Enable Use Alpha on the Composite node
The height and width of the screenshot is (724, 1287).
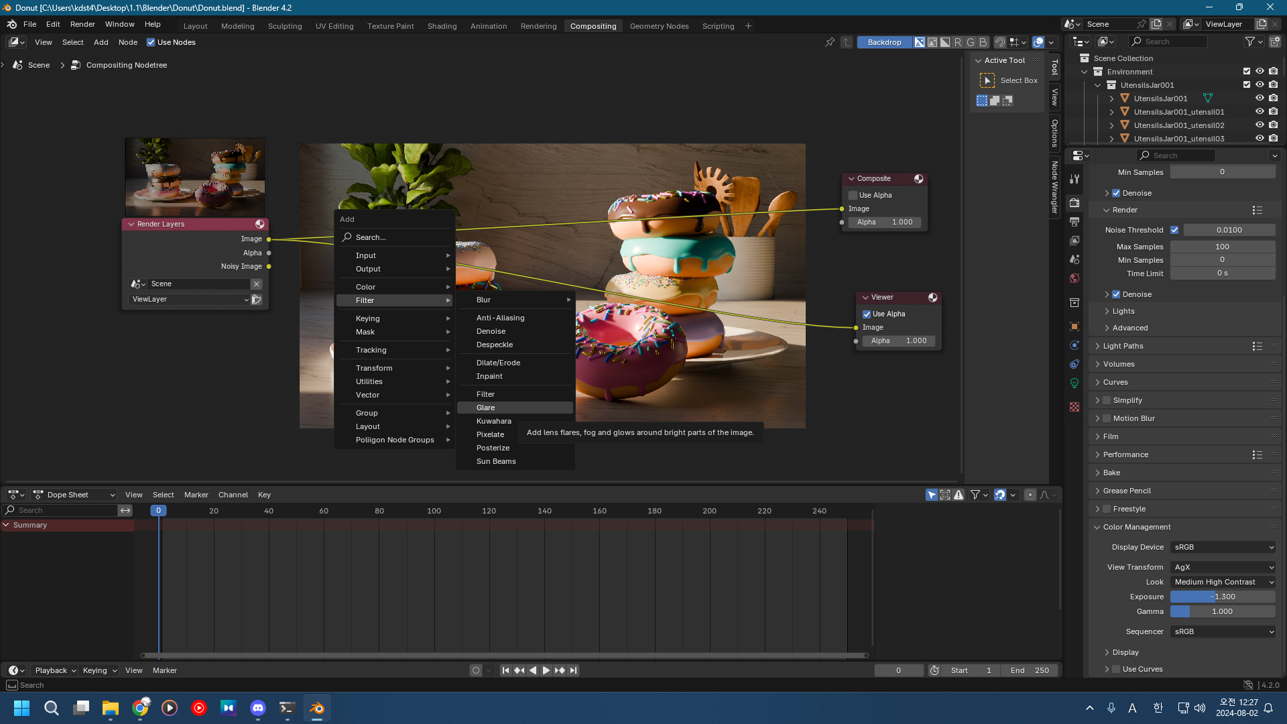click(x=853, y=195)
